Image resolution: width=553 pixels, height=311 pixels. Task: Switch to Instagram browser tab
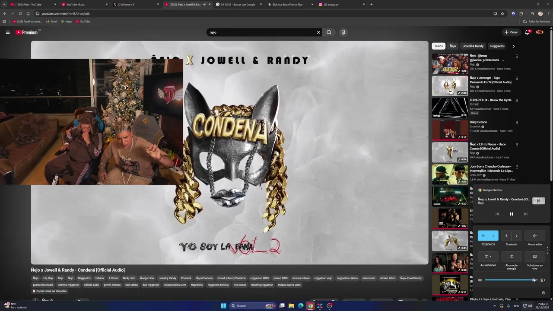[342, 4]
